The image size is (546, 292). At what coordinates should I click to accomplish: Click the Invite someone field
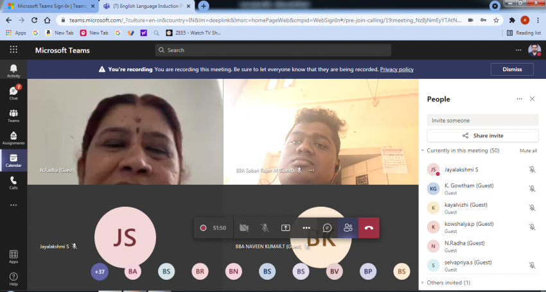coord(482,120)
